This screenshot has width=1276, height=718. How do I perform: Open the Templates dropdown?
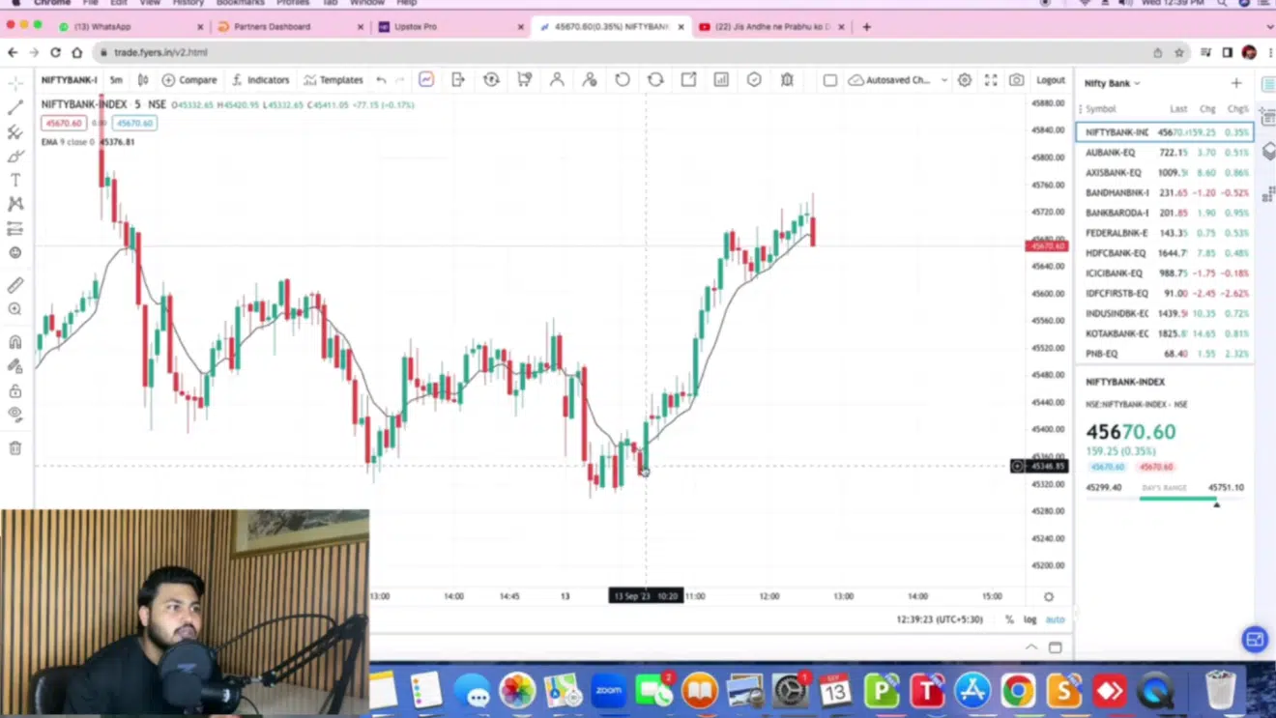tap(333, 80)
